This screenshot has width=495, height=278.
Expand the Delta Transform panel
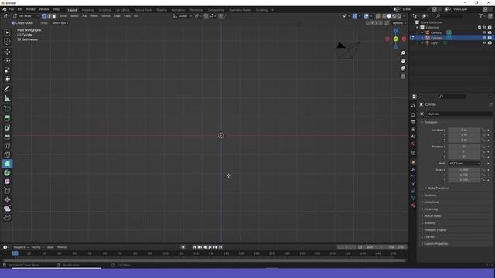[x=438, y=188]
